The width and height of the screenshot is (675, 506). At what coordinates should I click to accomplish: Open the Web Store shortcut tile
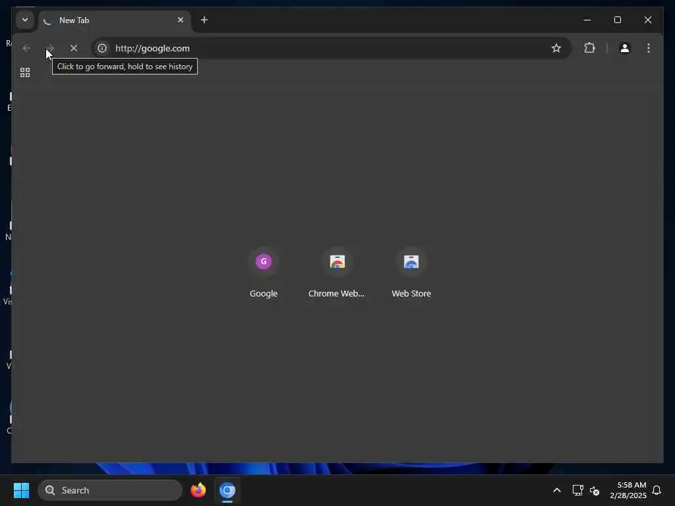click(411, 273)
